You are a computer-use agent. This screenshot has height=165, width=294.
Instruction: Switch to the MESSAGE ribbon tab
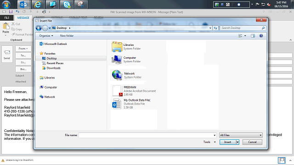point(23,17)
